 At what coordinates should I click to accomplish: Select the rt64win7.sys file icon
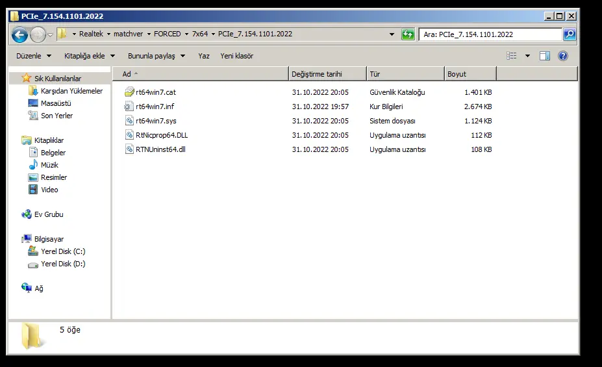tap(129, 121)
